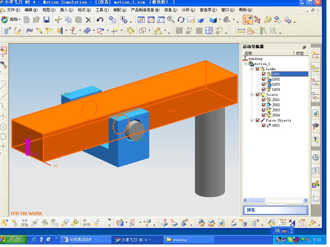Viewport: 330px width, 247px height.
Task: Click the Delete X icon
Action: pos(88,20)
